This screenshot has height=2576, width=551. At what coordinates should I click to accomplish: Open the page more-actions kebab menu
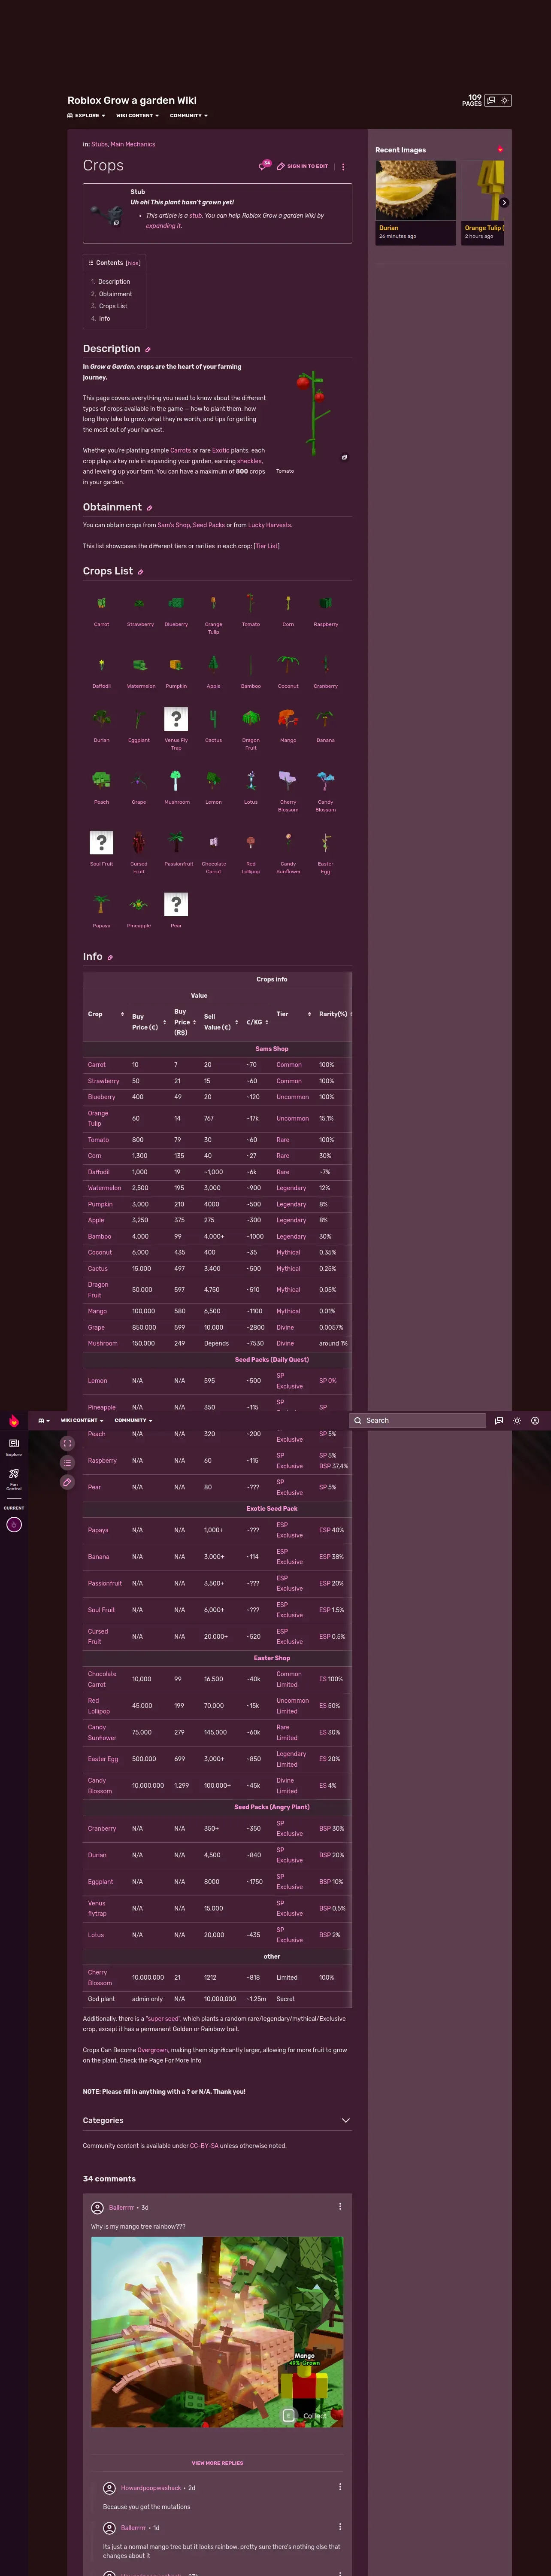(343, 166)
